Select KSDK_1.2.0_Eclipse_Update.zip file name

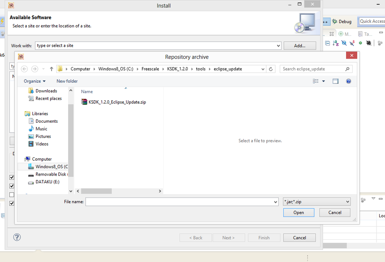pos(117,102)
